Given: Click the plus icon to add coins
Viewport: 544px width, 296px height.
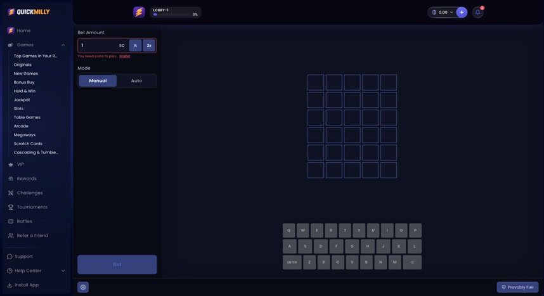Looking at the screenshot, I should point(462,12).
